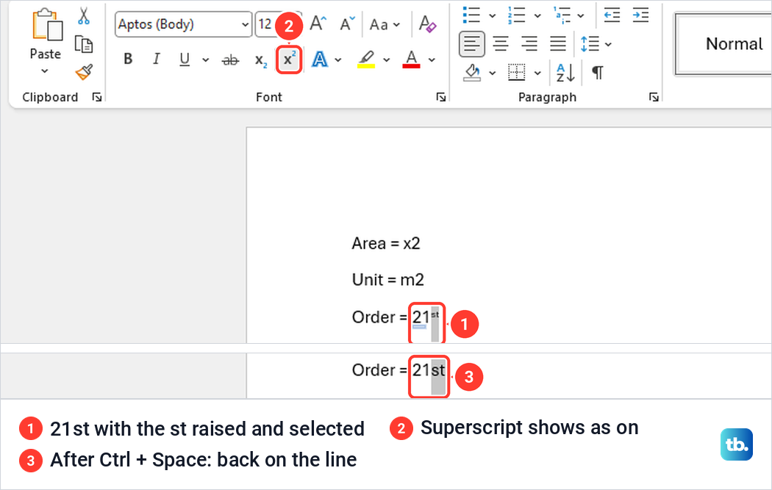
Task: Apply Text Effects with the blue A icon
Action: point(320,60)
